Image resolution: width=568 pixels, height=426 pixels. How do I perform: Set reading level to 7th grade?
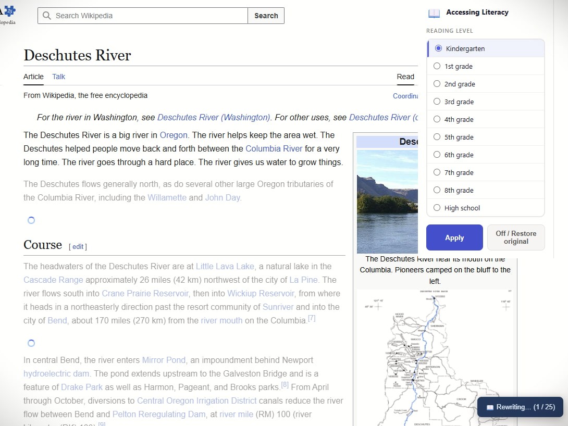486,173
